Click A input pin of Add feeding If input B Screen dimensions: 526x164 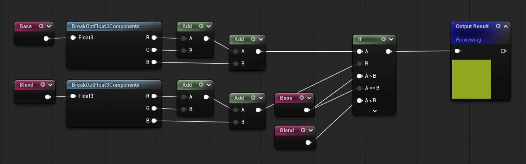pos(236,110)
